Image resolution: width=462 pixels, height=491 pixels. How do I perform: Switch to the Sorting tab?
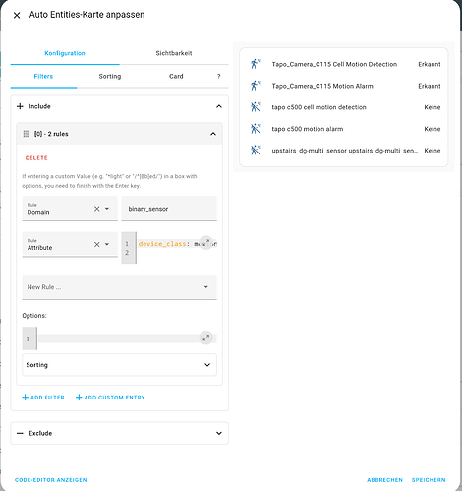pyautogui.click(x=110, y=76)
